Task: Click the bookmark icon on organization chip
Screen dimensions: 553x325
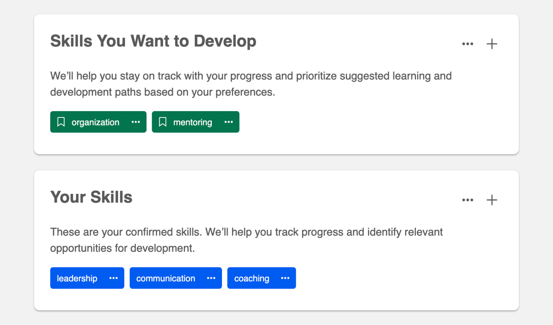Action: tap(61, 122)
